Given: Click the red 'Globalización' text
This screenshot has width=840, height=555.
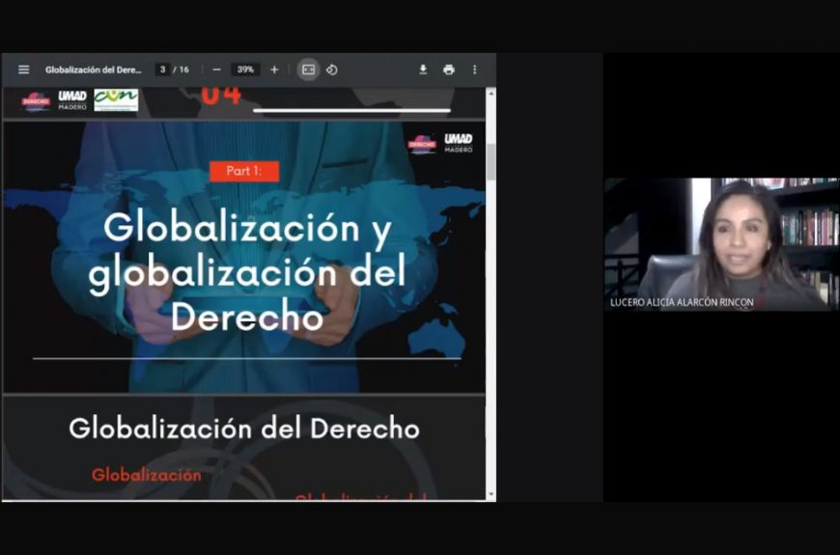Looking at the screenshot, I should [x=147, y=475].
